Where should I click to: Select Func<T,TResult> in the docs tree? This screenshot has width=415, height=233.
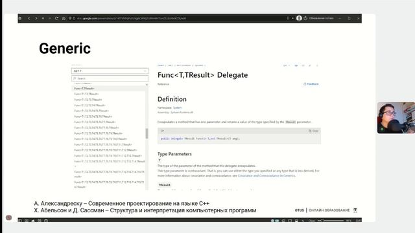[x=84, y=89]
